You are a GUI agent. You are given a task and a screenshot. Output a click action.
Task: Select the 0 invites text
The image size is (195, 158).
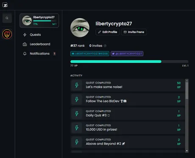[96, 46]
